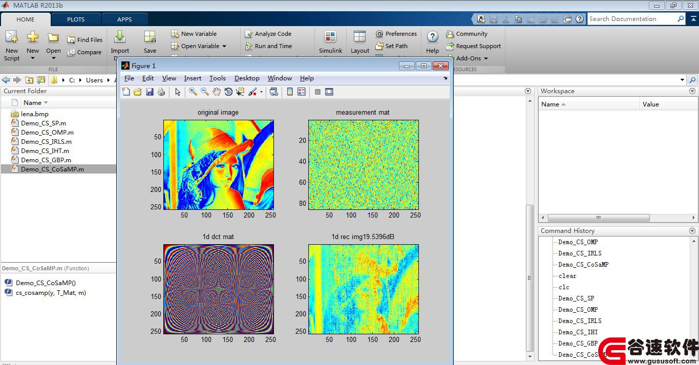The image size is (699, 365).
Task: Save the figure using the floppy icon
Action: (x=150, y=92)
